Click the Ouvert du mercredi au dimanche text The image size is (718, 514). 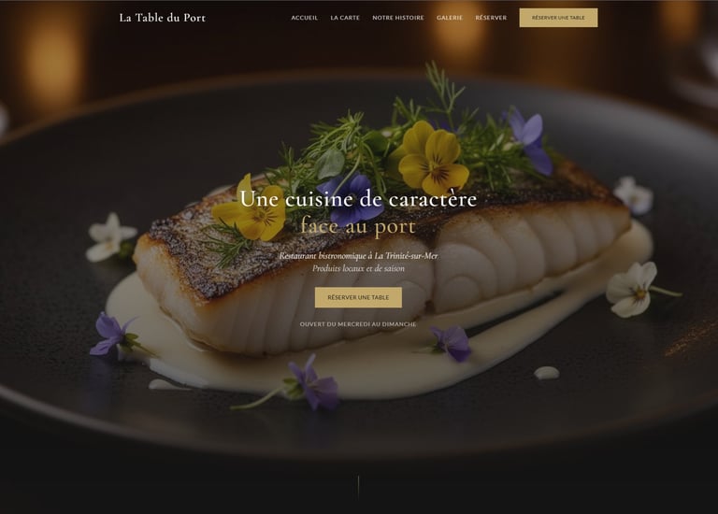[x=358, y=324]
